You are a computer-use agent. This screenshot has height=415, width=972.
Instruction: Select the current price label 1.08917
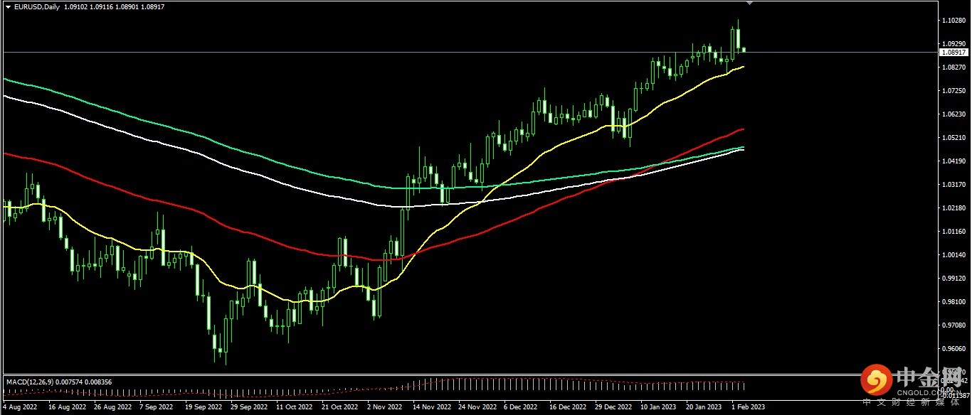953,53
